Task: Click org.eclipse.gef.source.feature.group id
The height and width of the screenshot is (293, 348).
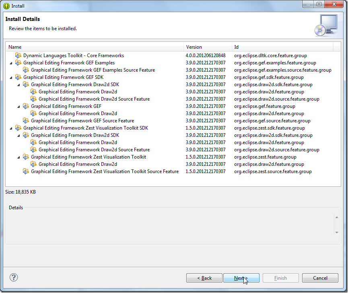Action: (x=272, y=121)
